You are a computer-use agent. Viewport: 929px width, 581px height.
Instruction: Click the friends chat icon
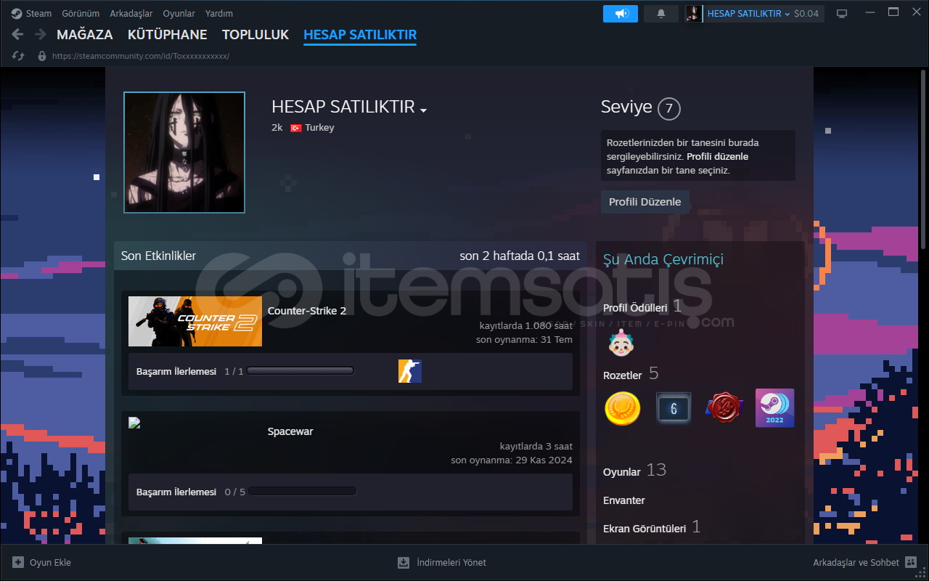[x=911, y=562]
